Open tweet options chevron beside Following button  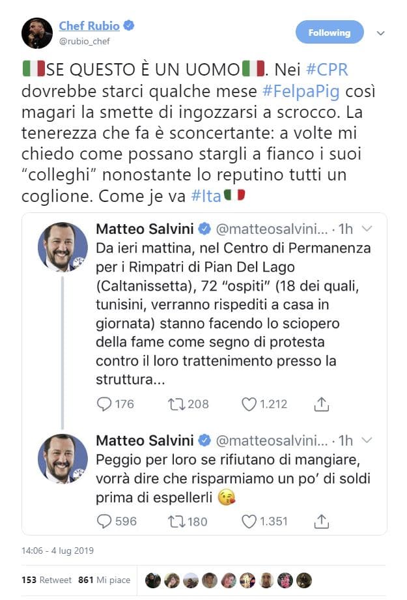click(381, 33)
